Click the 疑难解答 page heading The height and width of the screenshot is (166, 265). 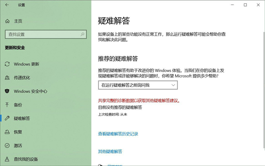pos(114,21)
